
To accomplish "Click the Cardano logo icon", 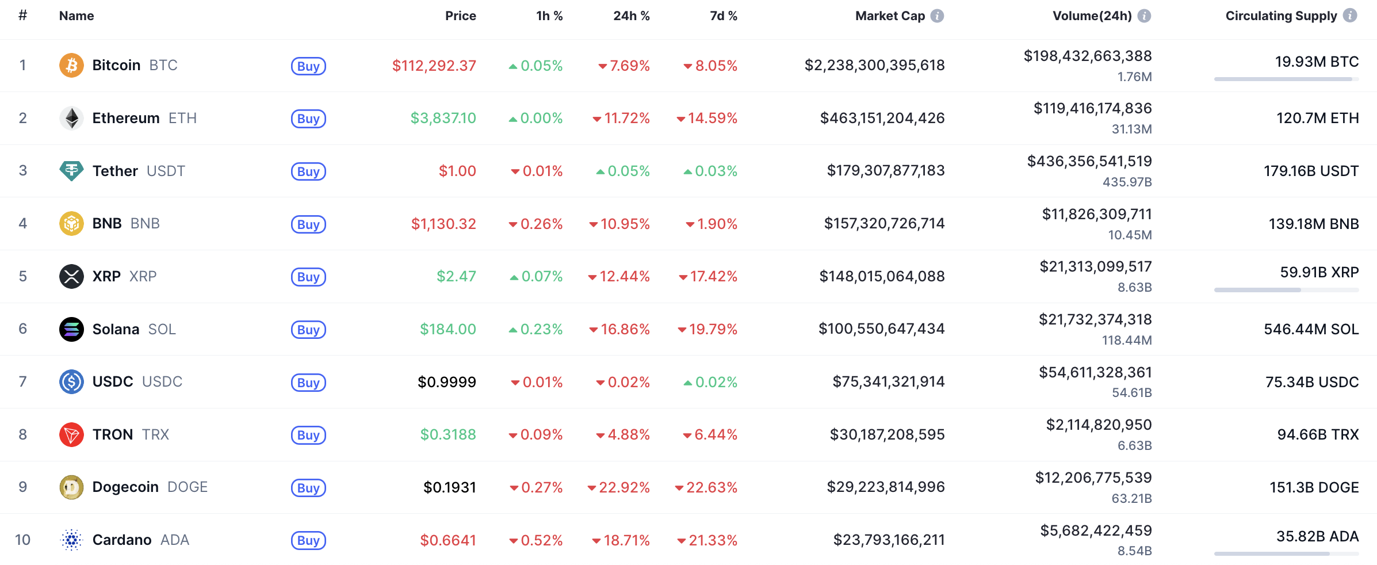I will pos(71,540).
